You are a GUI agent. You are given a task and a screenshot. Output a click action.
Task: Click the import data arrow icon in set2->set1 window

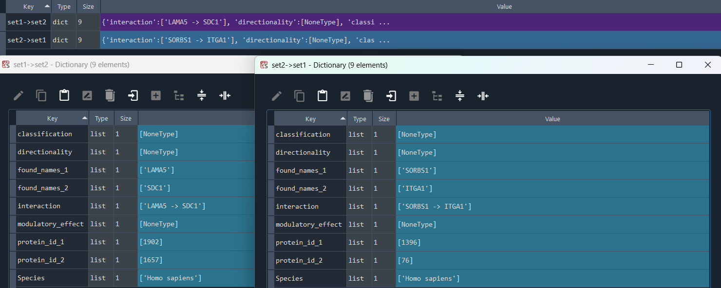tap(391, 96)
